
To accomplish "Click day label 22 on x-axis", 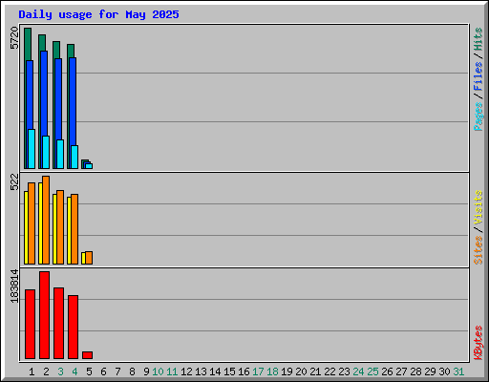I will point(330,371).
